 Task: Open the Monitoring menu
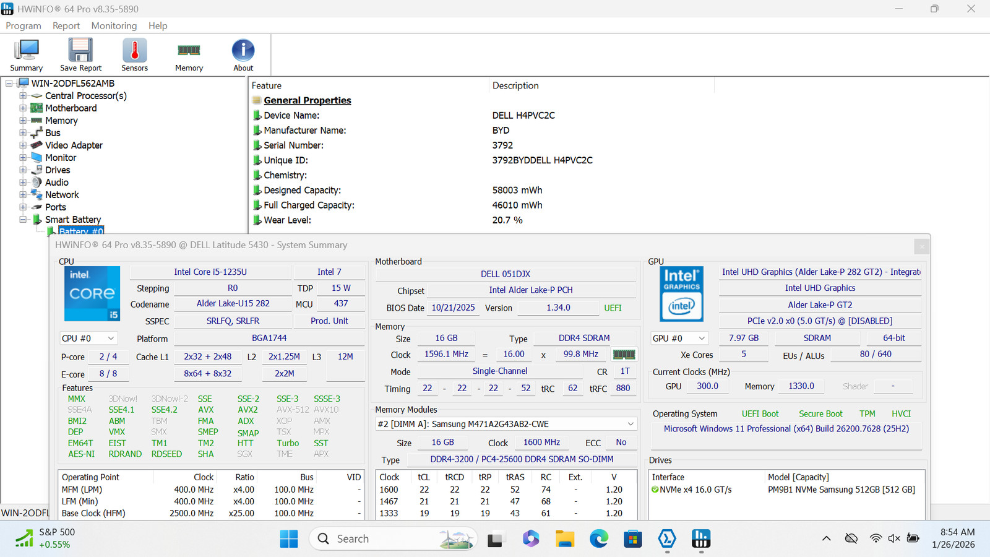pyautogui.click(x=114, y=25)
